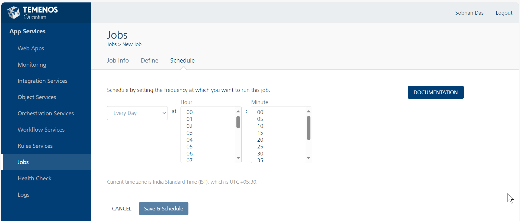Click the Hour list scrollbar thumb
The height and width of the screenshot is (221, 520).
tap(238, 122)
